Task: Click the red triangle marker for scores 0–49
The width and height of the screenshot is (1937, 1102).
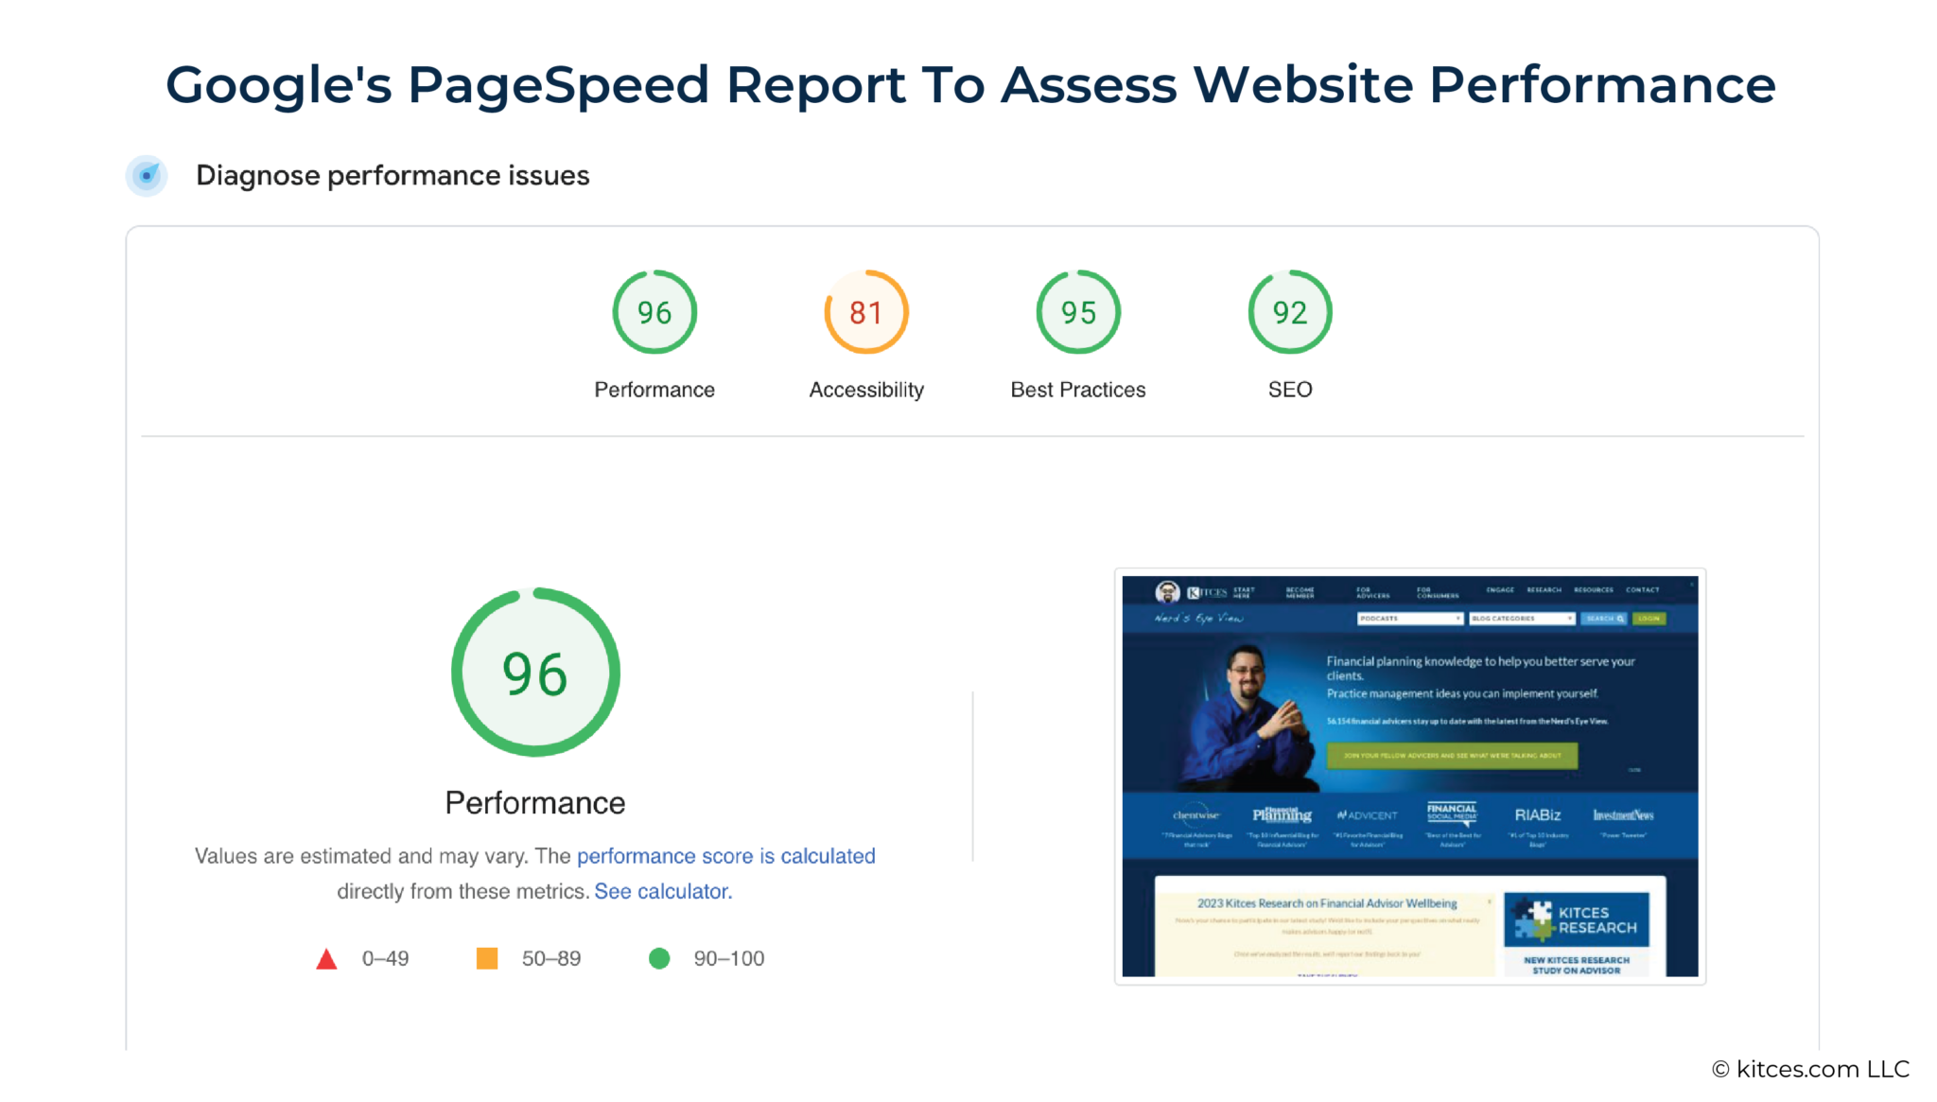Action: tap(327, 958)
